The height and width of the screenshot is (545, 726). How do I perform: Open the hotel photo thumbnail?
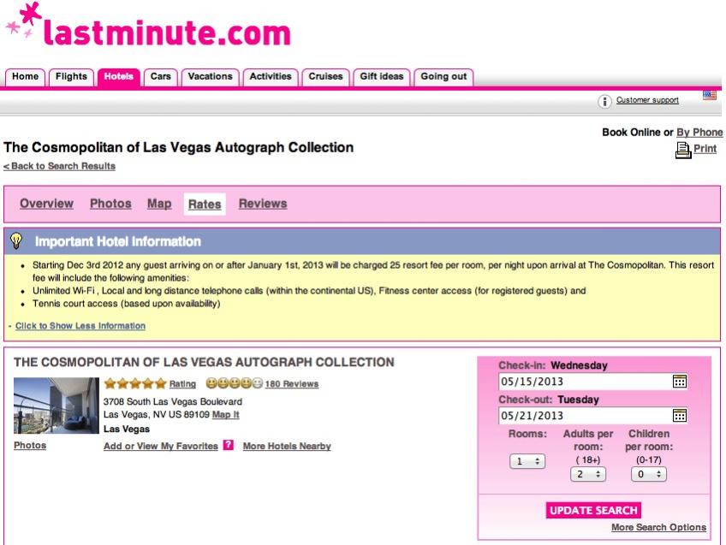click(57, 406)
